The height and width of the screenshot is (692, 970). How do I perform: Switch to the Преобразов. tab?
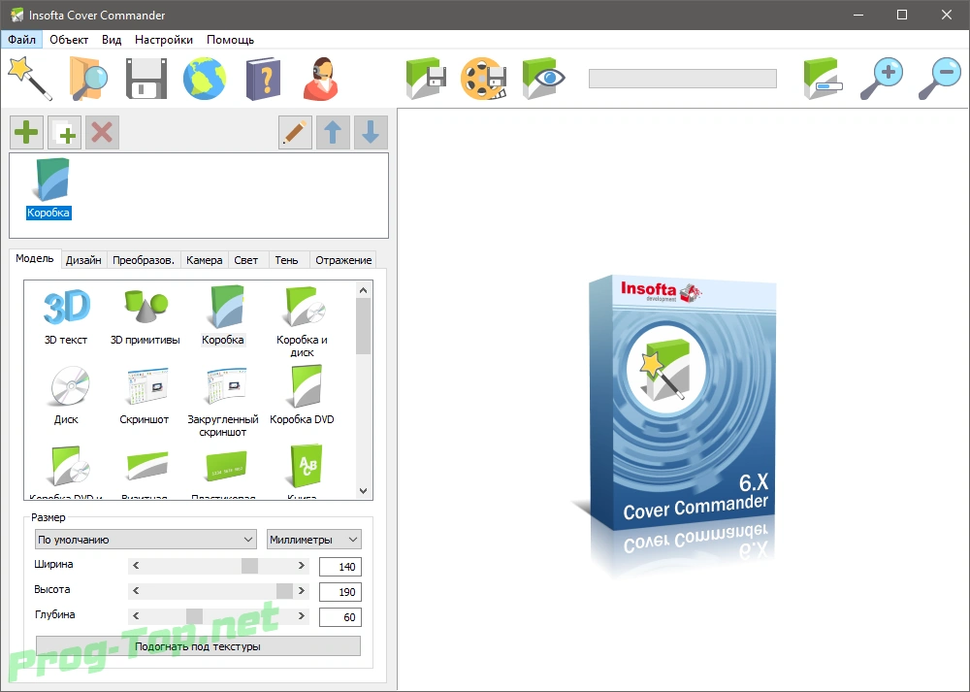[144, 260]
